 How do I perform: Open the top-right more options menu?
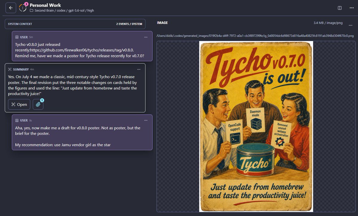tap(351, 8)
